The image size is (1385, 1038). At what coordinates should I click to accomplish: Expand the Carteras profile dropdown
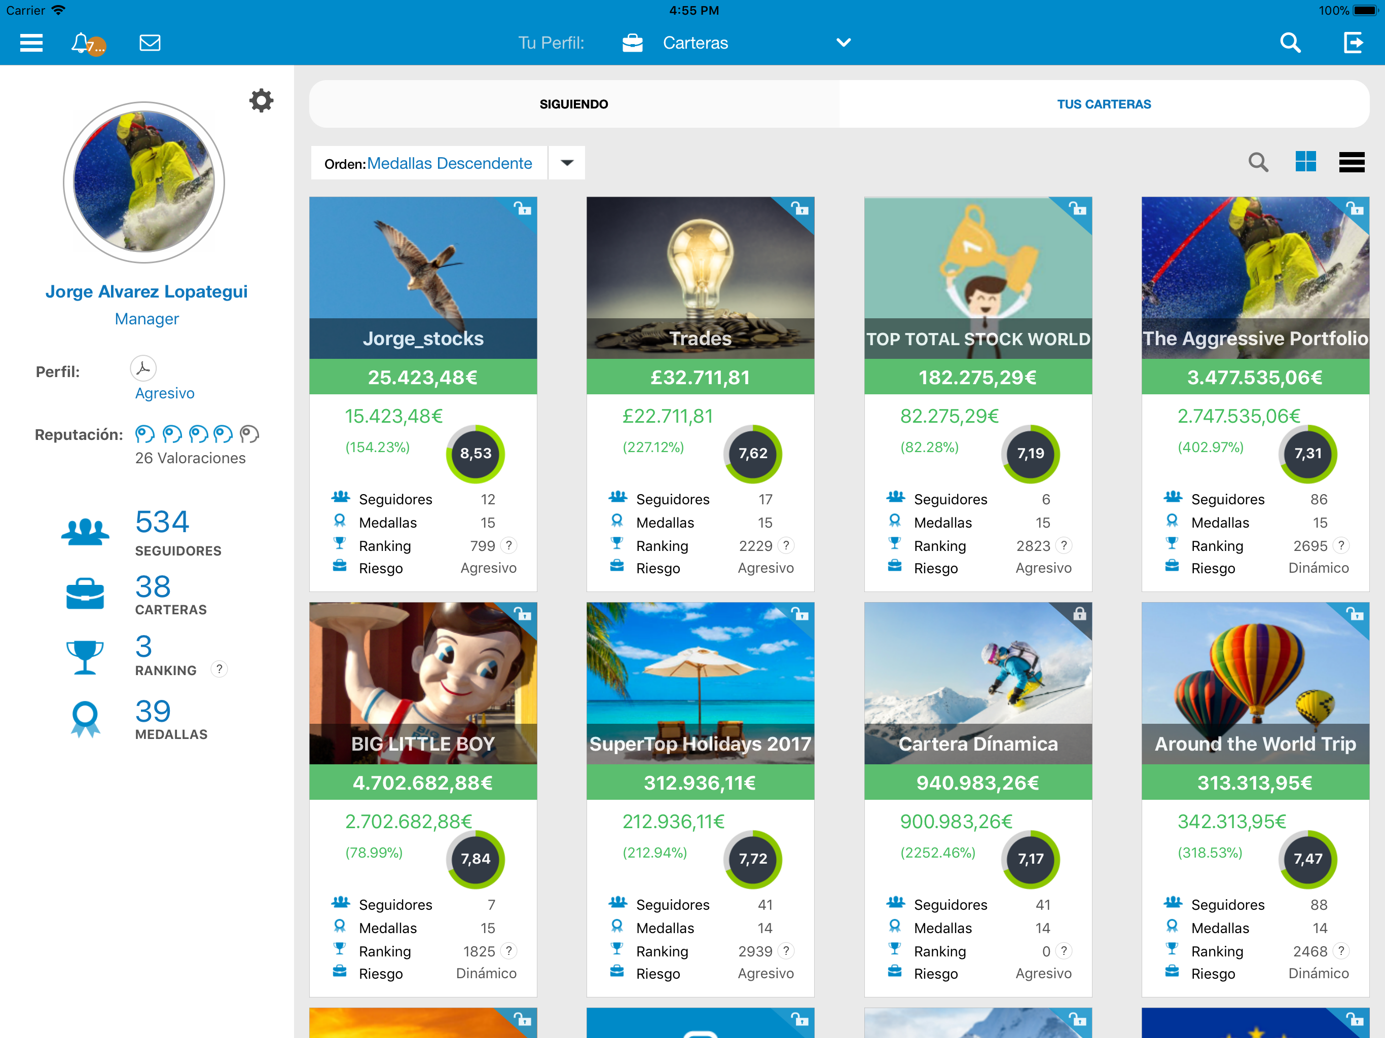(x=844, y=43)
